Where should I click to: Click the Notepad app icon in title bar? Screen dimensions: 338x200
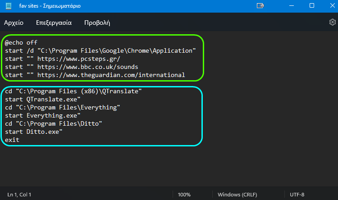tap(9, 6)
